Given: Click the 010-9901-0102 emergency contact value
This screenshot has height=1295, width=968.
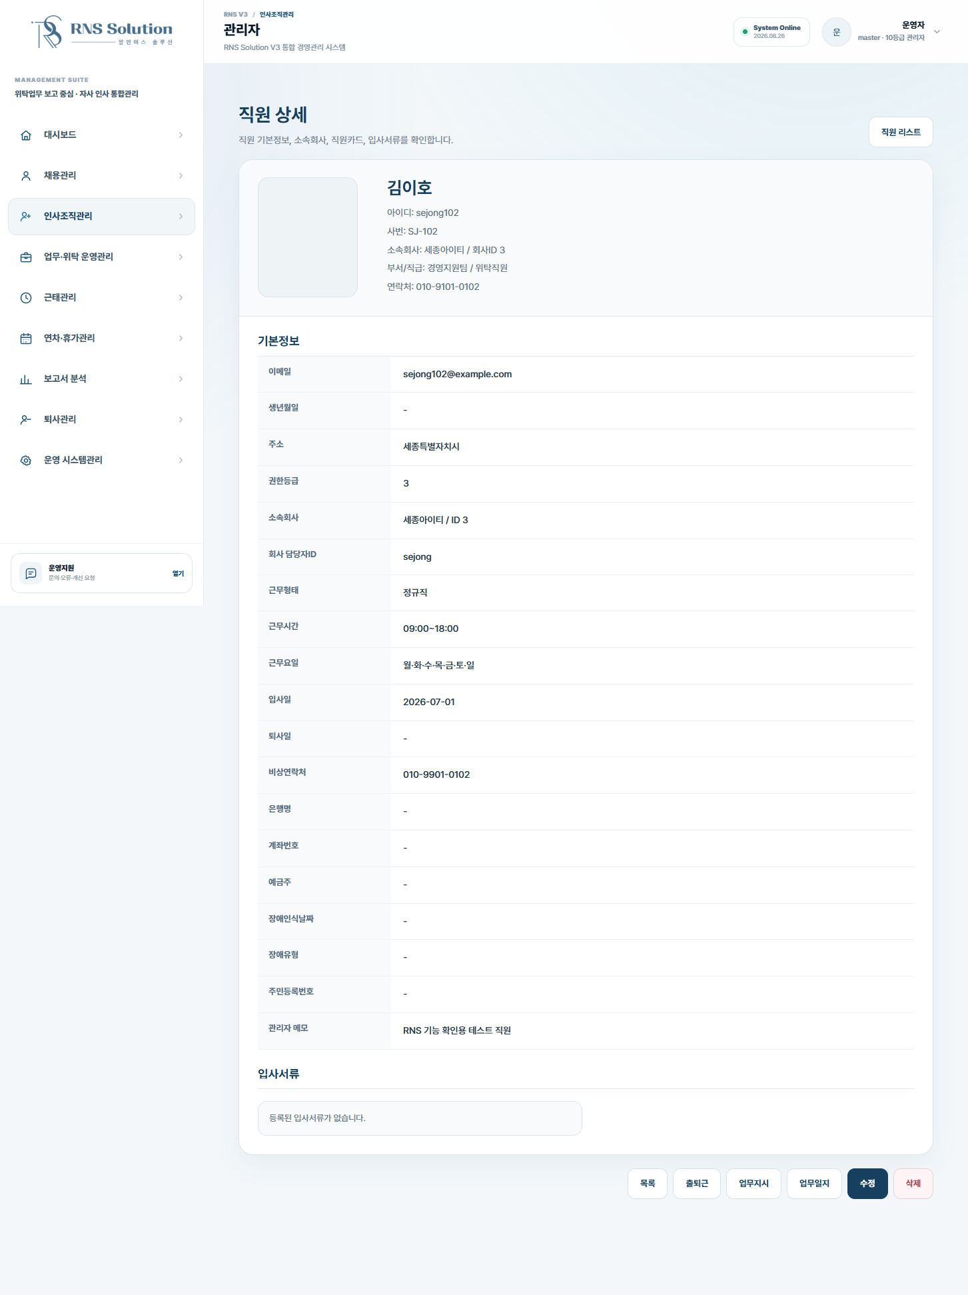Looking at the screenshot, I should (436, 775).
